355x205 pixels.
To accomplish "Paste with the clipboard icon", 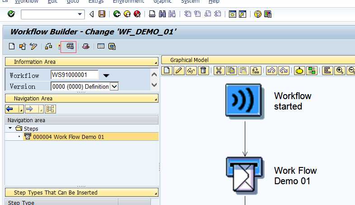I will click(x=243, y=71).
